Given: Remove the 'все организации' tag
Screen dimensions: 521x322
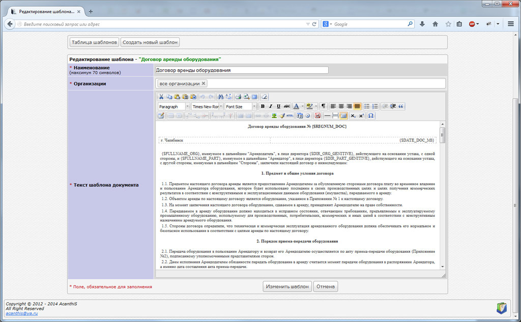Looking at the screenshot, I should coord(204,83).
